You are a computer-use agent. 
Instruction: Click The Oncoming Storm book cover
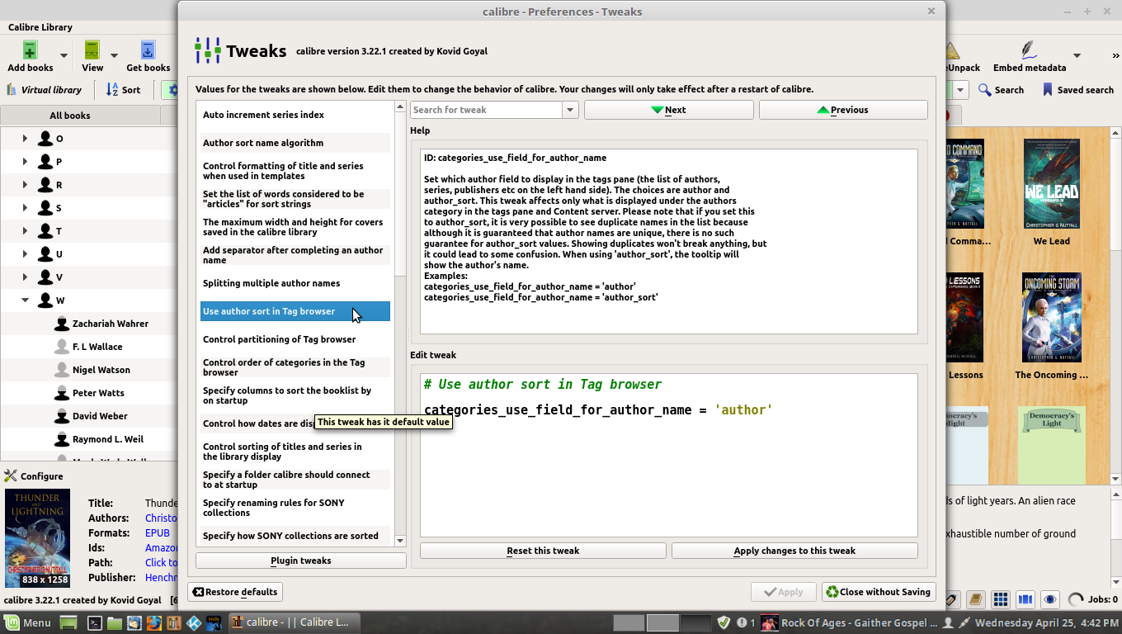pos(1052,317)
